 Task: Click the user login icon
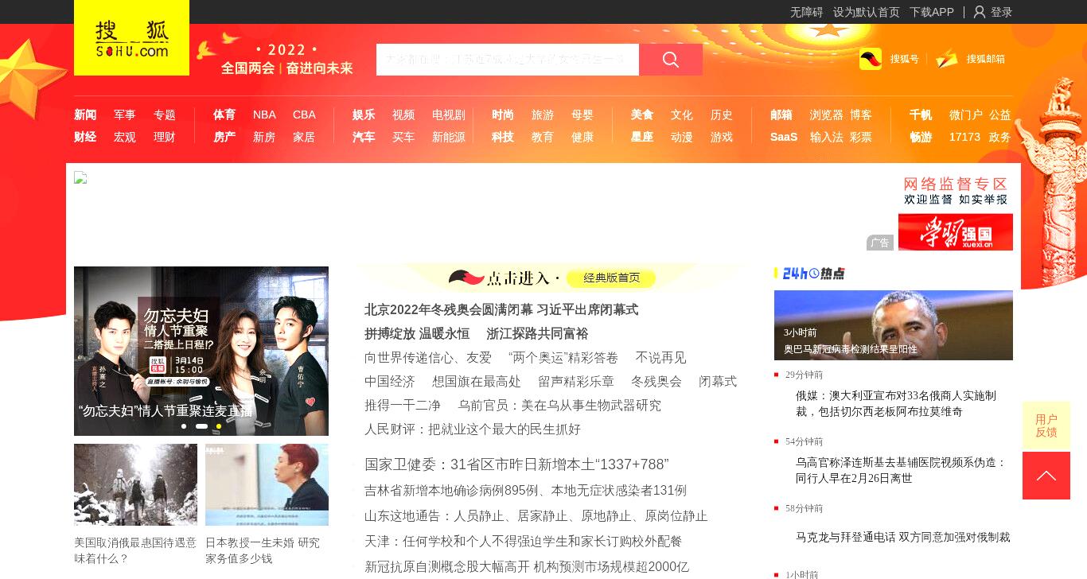pyautogui.click(x=980, y=12)
